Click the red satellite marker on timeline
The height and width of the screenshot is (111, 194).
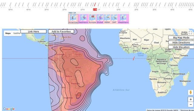click(x=95, y=5)
